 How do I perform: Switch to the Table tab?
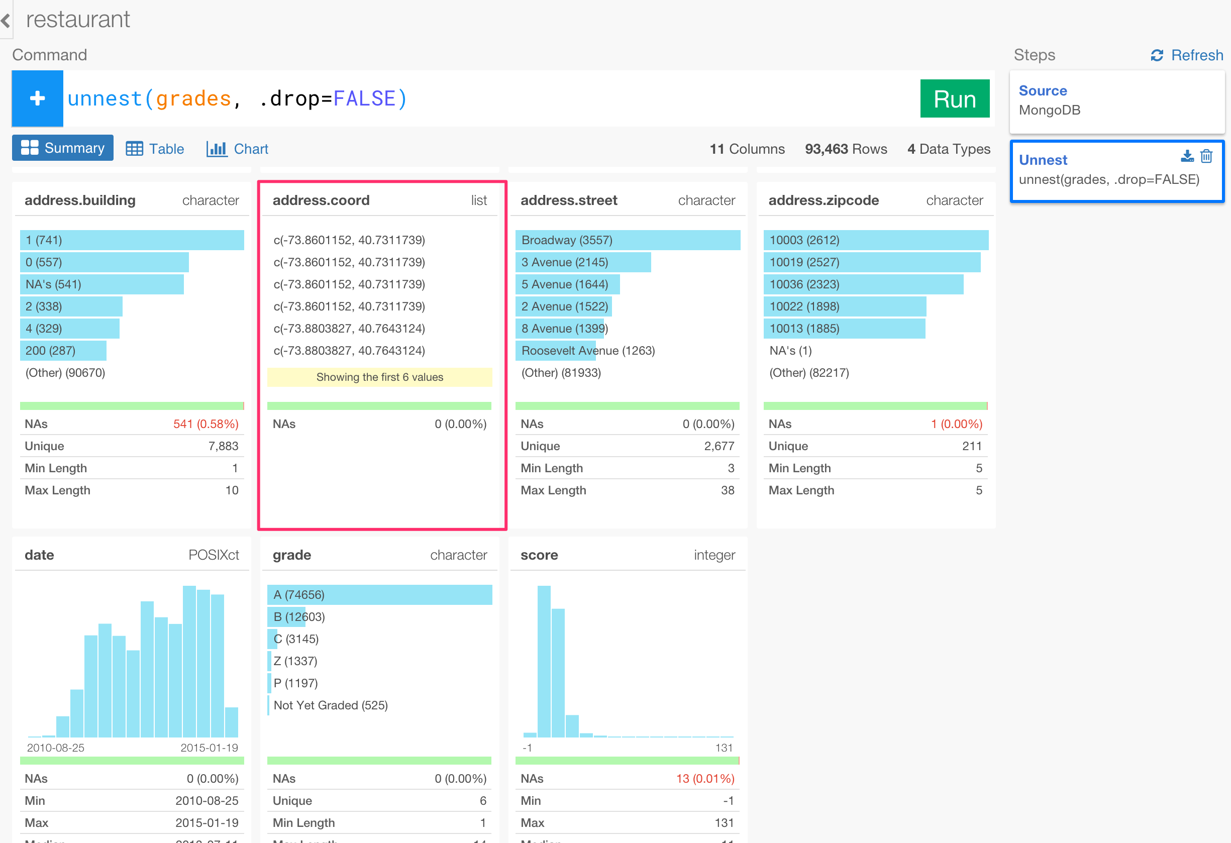point(155,149)
